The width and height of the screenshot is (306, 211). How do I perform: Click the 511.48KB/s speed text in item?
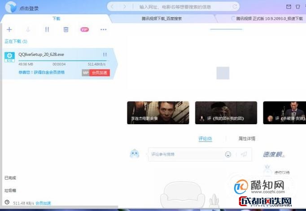click(x=96, y=64)
